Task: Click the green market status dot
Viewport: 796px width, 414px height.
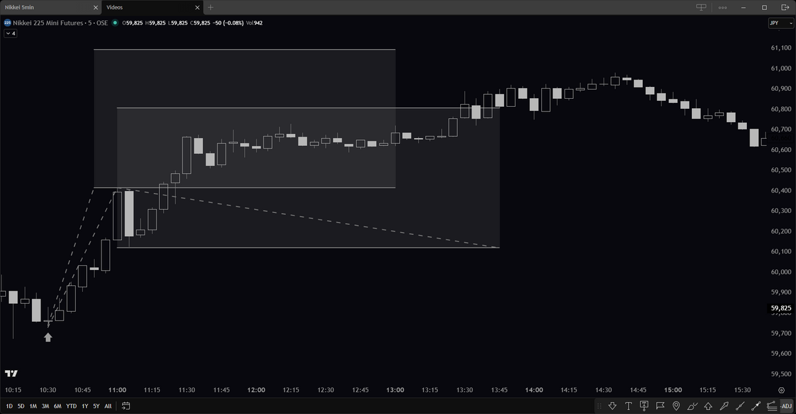Action: 115,23
